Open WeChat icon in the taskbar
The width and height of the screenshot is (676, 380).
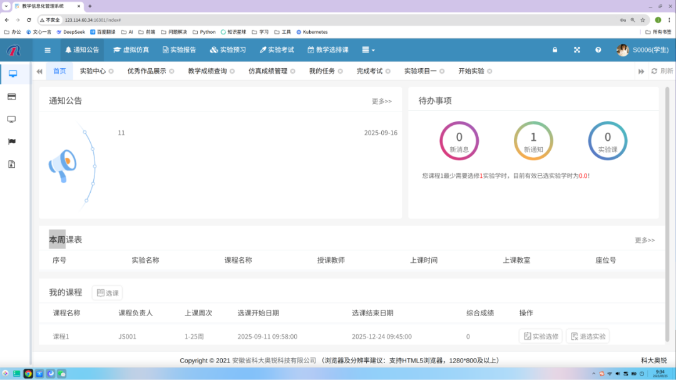click(61, 374)
